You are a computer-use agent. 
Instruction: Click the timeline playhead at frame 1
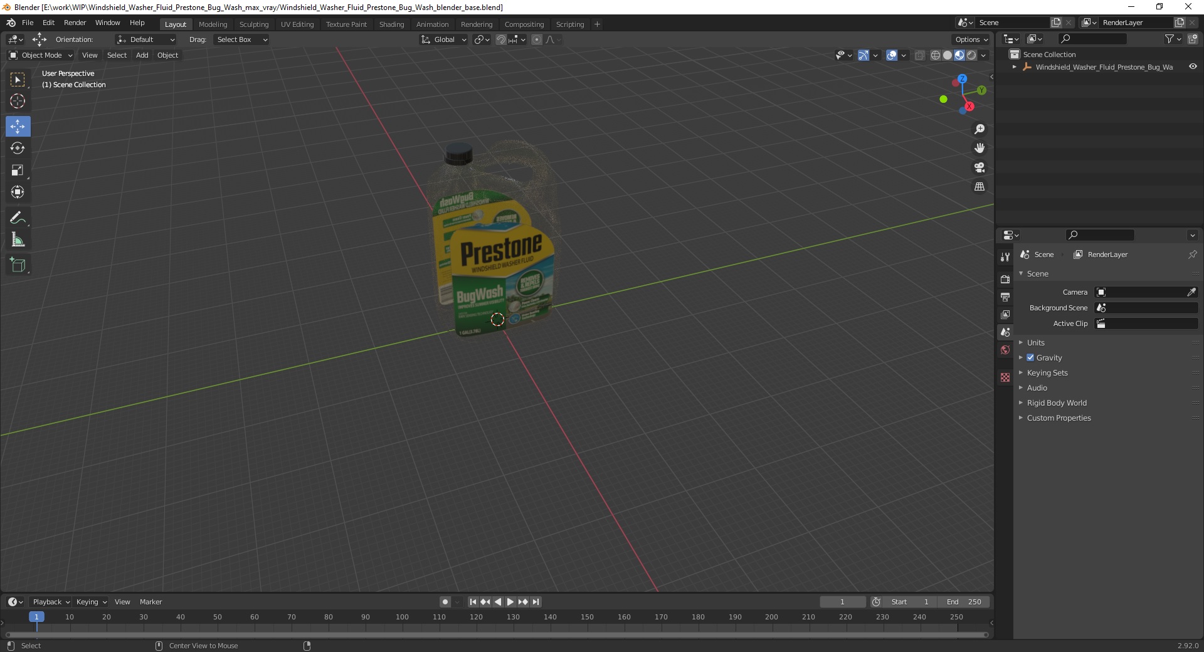(x=36, y=617)
